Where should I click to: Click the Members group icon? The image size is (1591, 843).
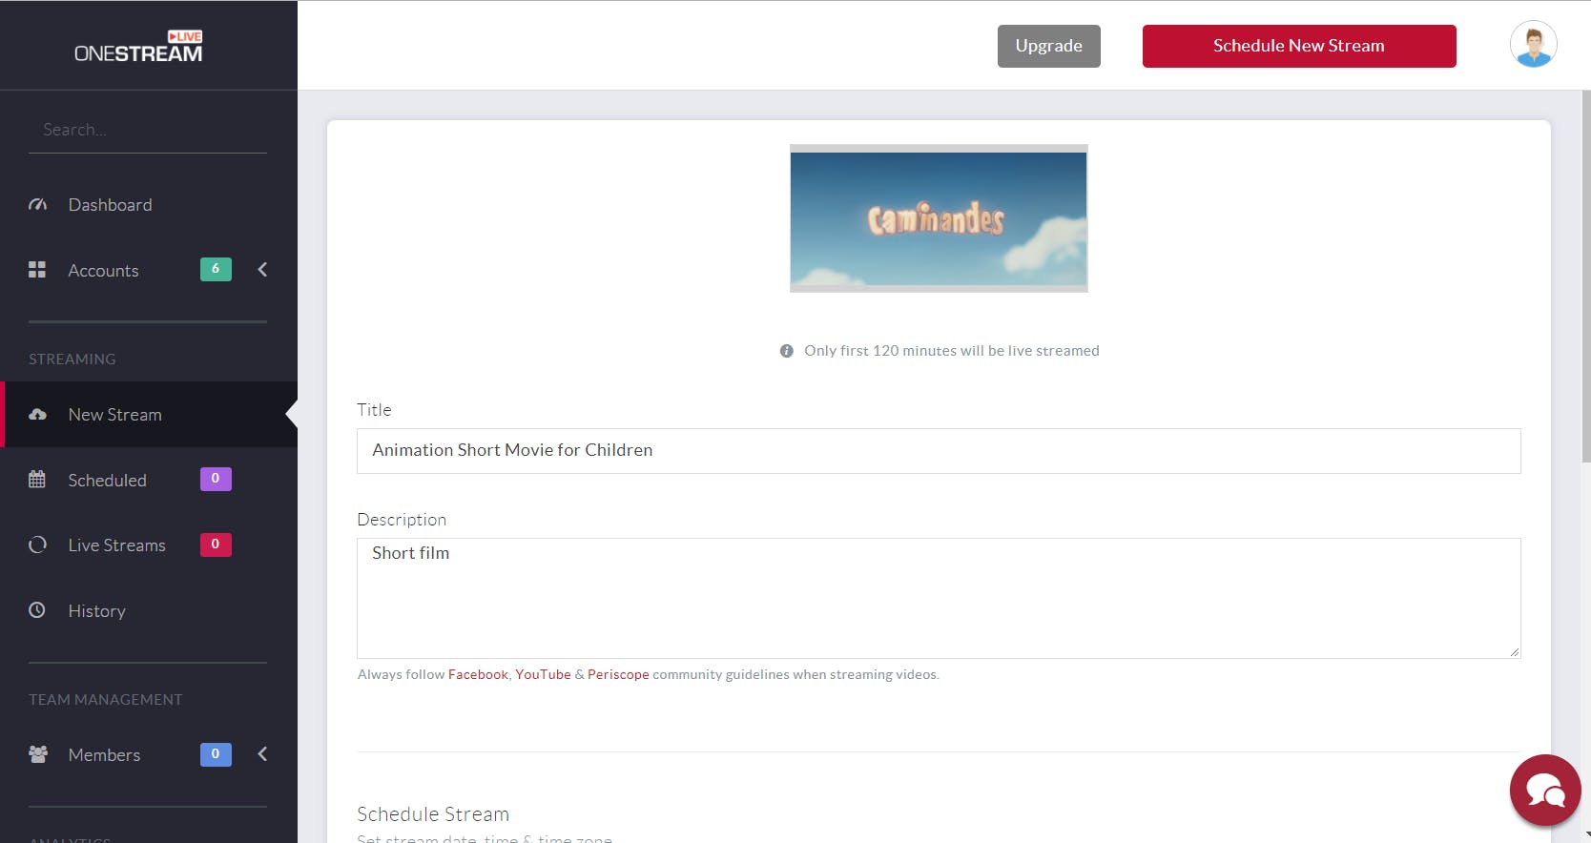tap(38, 754)
